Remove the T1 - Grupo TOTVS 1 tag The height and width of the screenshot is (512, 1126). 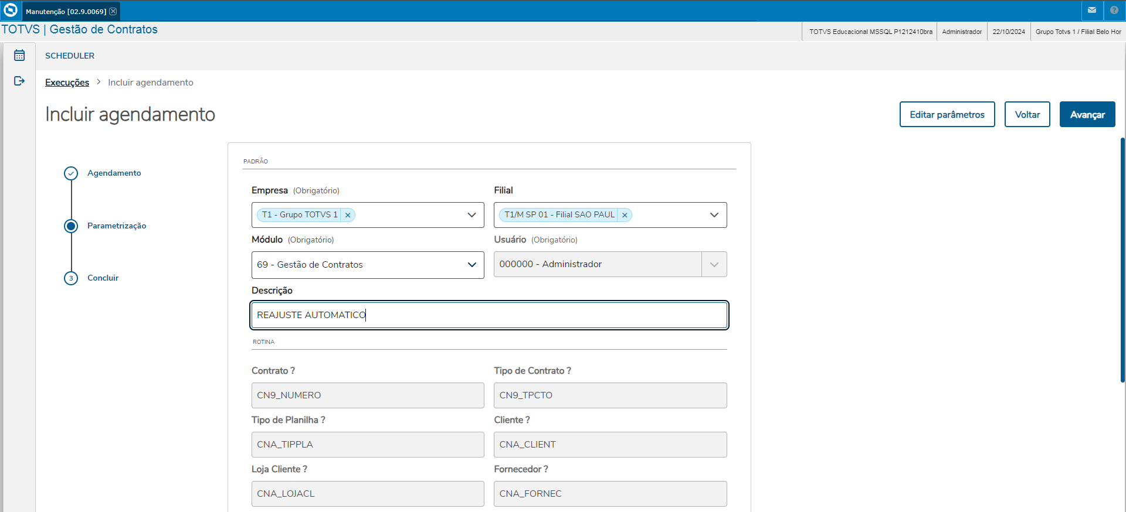(348, 215)
